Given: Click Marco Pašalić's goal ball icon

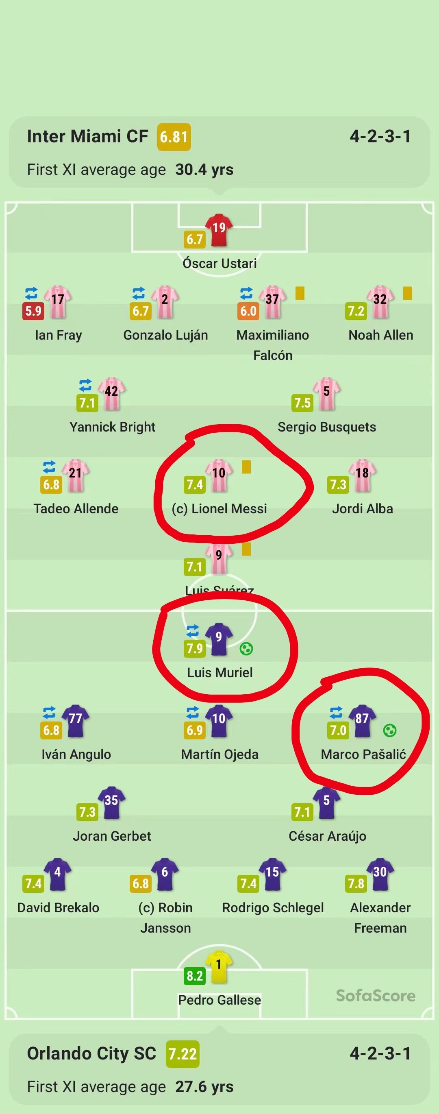Looking at the screenshot, I should (x=390, y=730).
